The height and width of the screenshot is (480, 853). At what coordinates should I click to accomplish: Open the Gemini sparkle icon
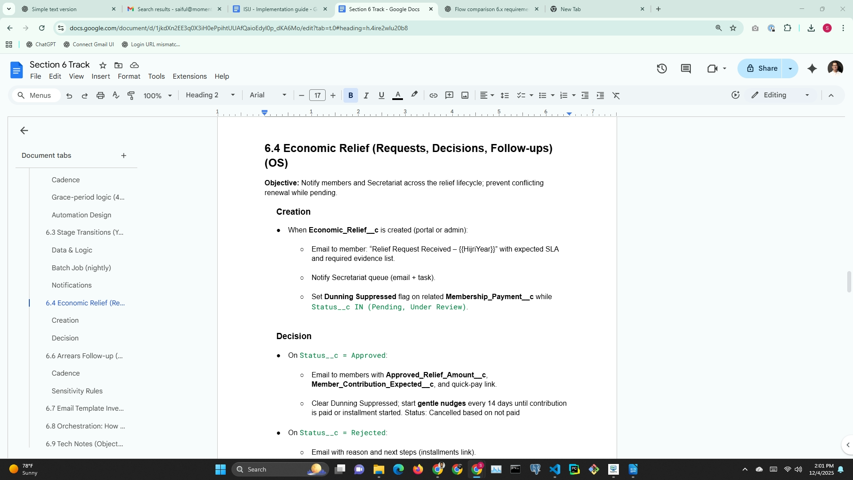[x=812, y=68]
